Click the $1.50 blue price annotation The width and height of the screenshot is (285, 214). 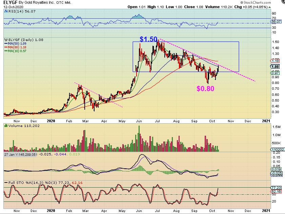(148, 39)
